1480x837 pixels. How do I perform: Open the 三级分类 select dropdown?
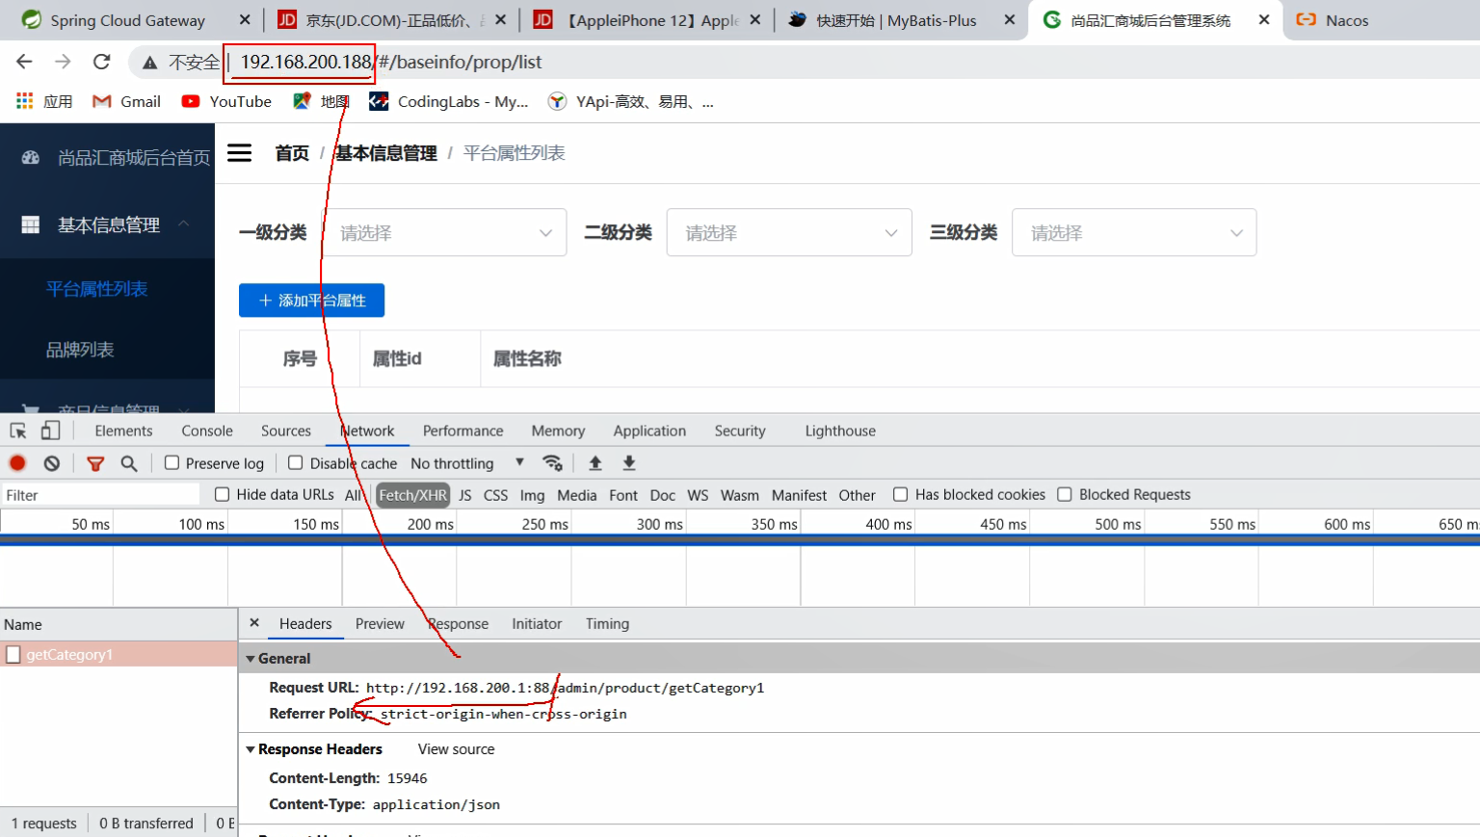pyautogui.click(x=1134, y=232)
